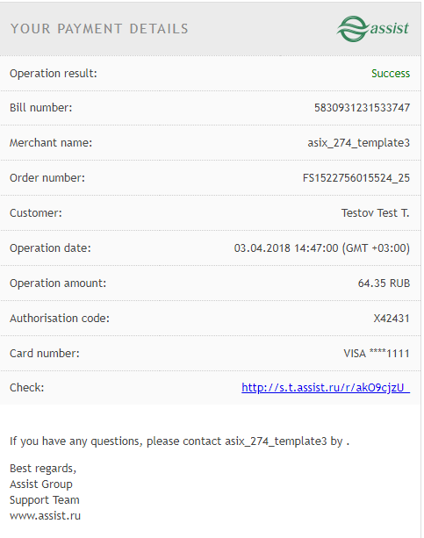Click the Bill number label

pyautogui.click(x=41, y=108)
